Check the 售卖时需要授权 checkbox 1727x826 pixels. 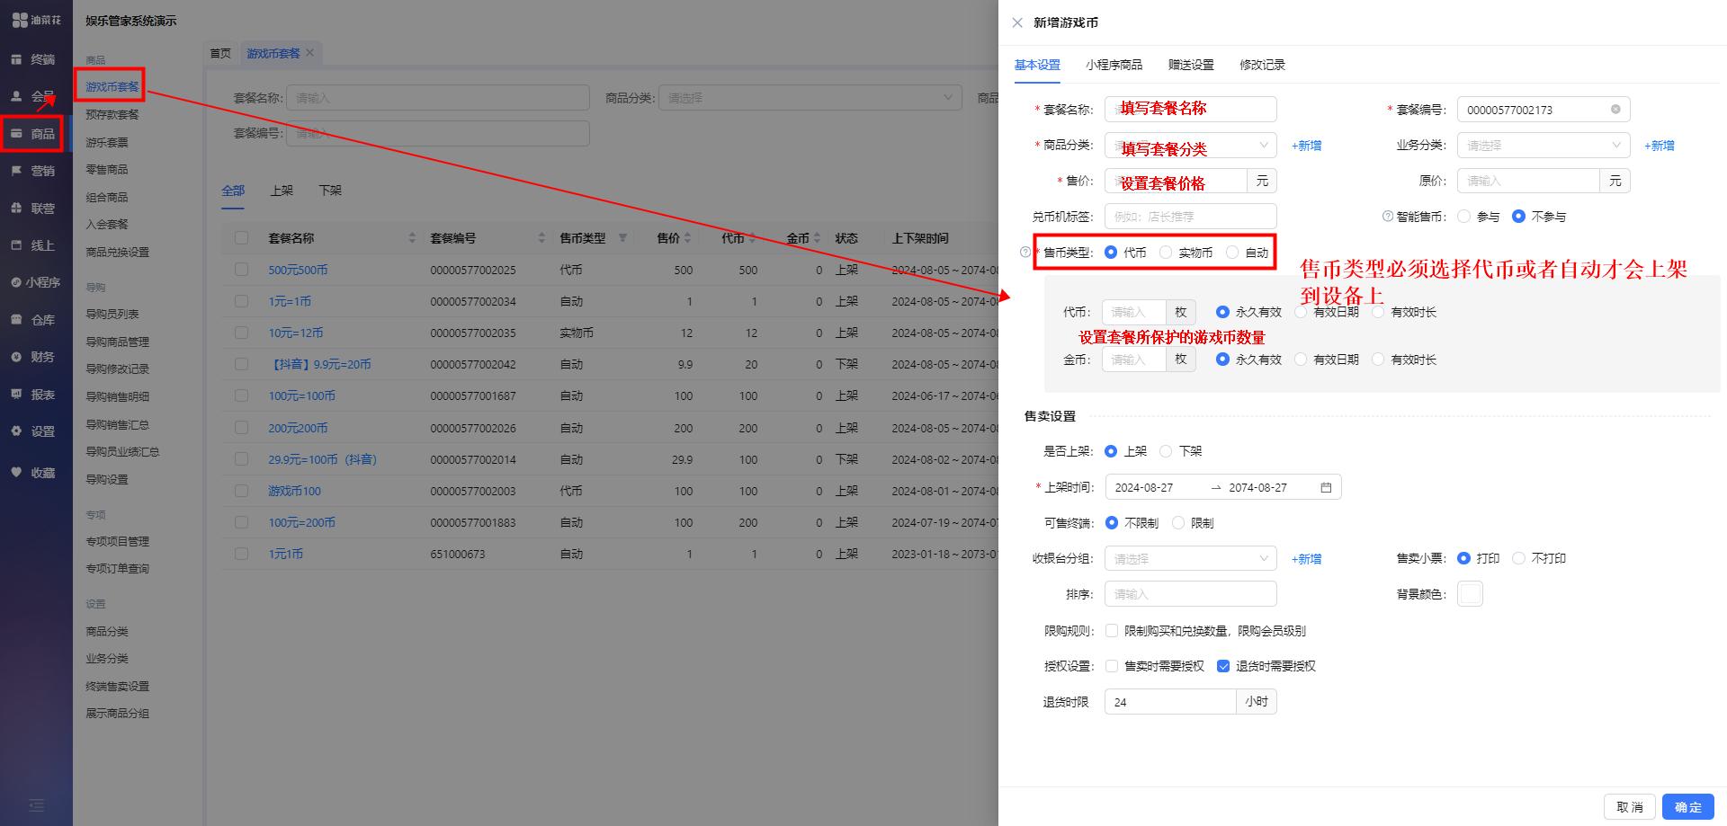(1112, 666)
